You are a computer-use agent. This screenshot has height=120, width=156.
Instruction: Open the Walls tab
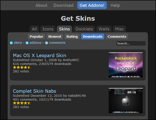pos(104,29)
